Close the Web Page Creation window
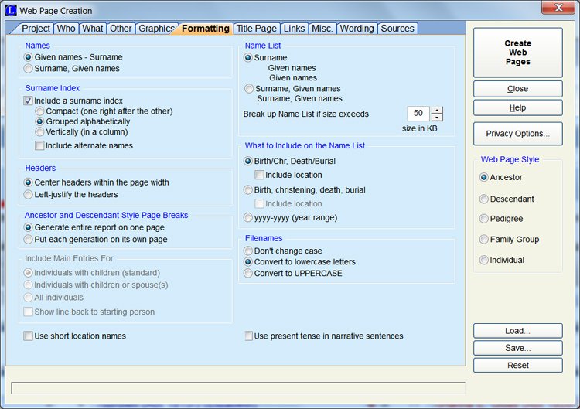Screen dimensions: 580x409 tap(558, 8)
